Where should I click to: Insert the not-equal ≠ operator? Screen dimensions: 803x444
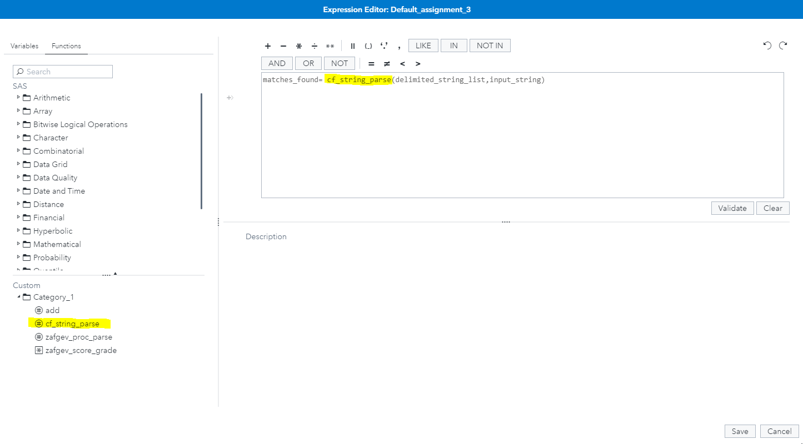[x=386, y=63]
